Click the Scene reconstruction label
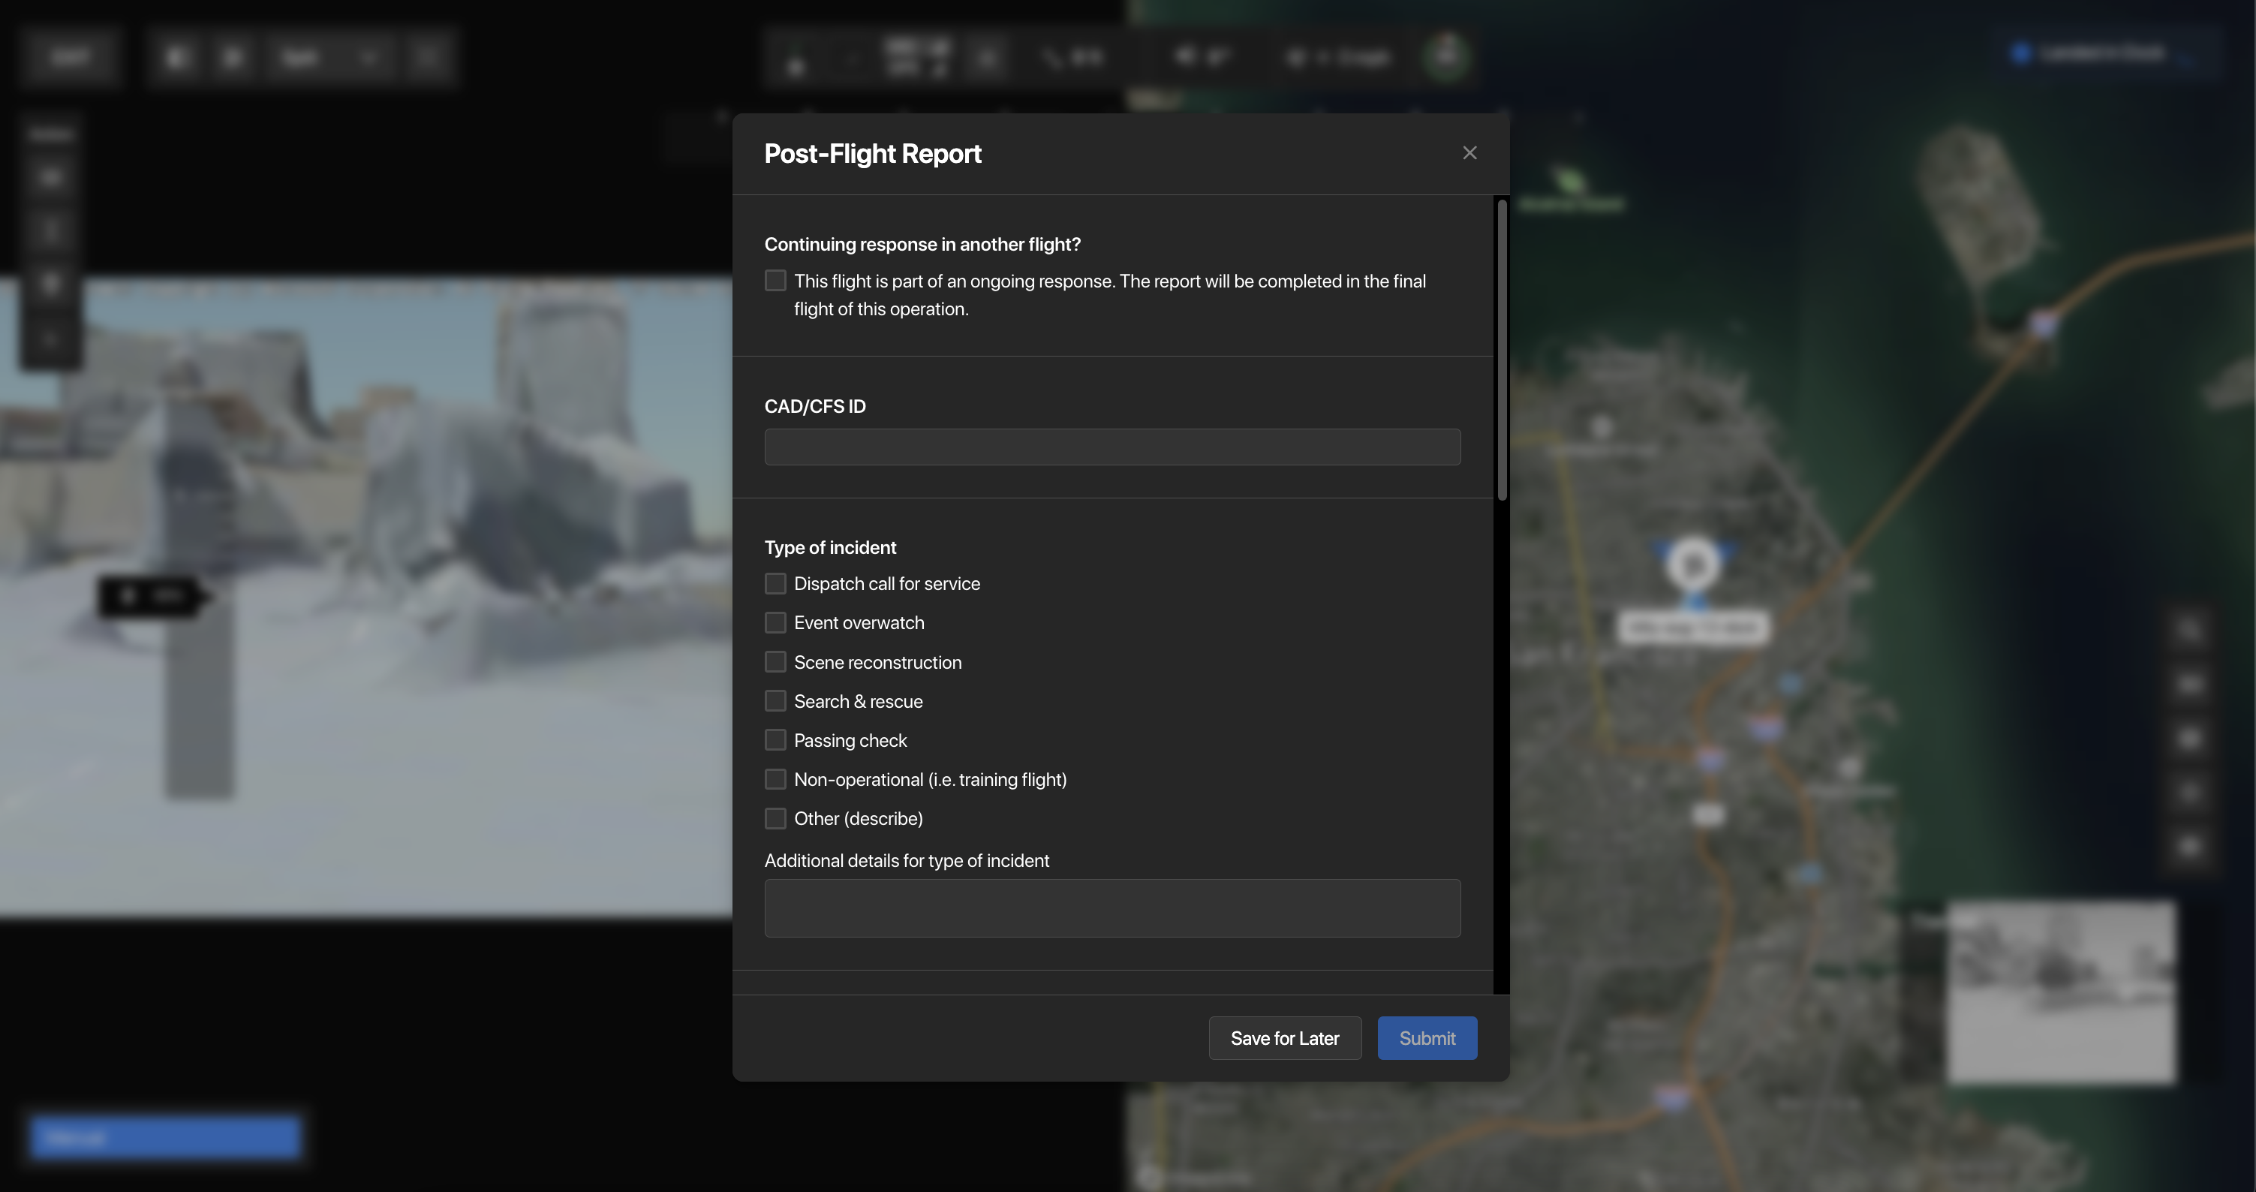Image resolution: width=2256 pixels, height=1192 pixels. tap(877, 662)
